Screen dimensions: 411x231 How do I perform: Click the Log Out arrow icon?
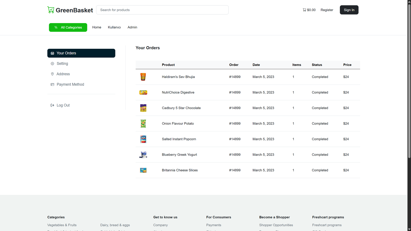pos(52,105)
